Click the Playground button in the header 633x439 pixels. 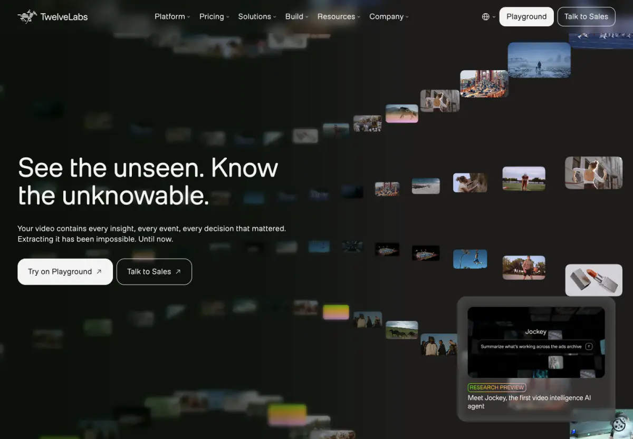coord(526,16)
